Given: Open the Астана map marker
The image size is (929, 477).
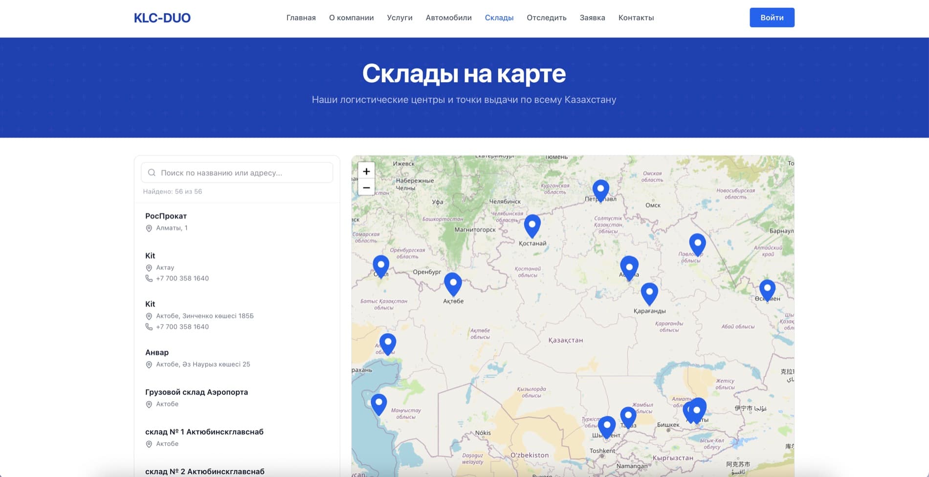Looking at the screenshot, I should pyautogui.click(x=629, y=269).
